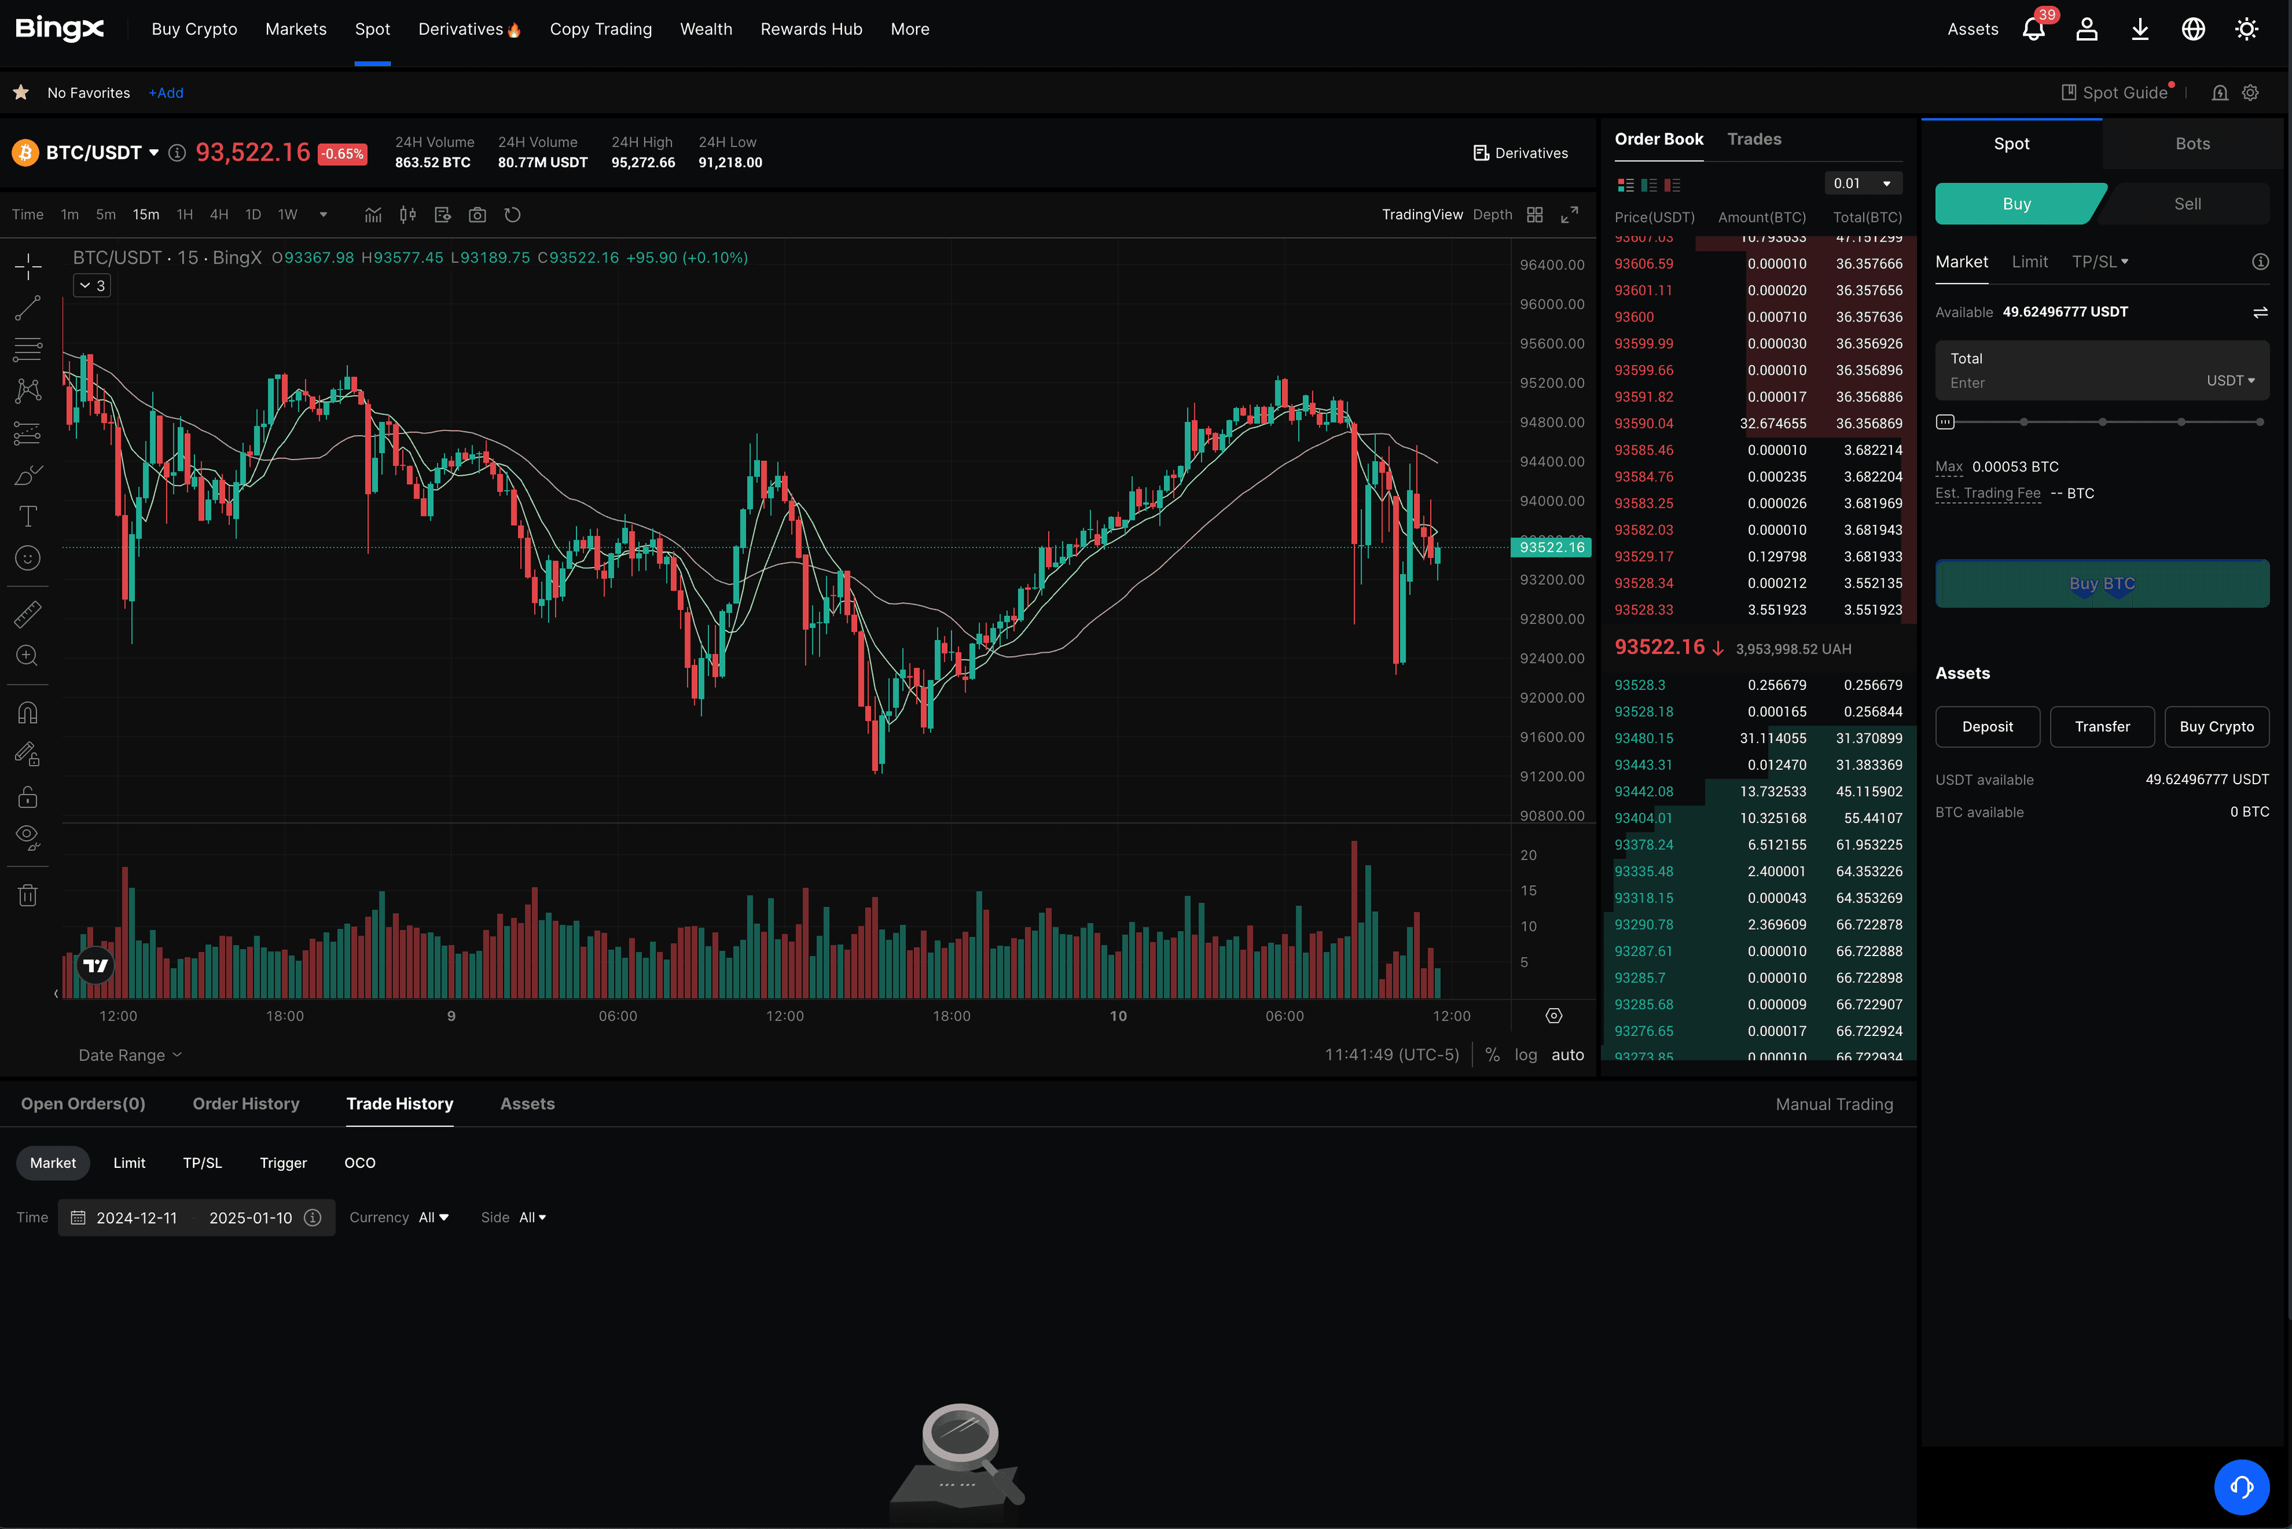Toggle magnet mode on chart
2292x1529 pixels.
coord(27,713)
